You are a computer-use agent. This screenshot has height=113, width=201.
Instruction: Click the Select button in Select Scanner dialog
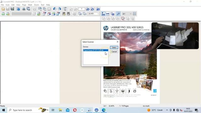click(114, 47)
